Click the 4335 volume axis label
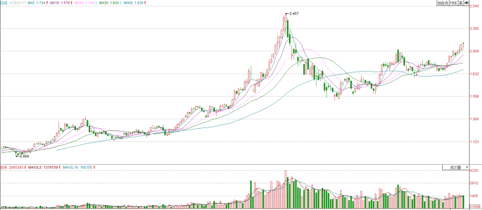 click(474, 170)
